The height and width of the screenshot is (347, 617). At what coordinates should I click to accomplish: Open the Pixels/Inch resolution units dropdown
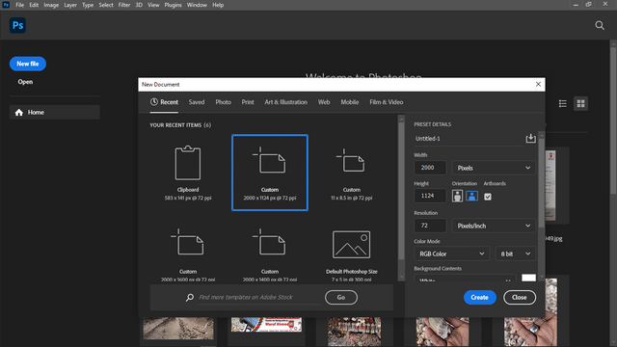tap(494, 226)
